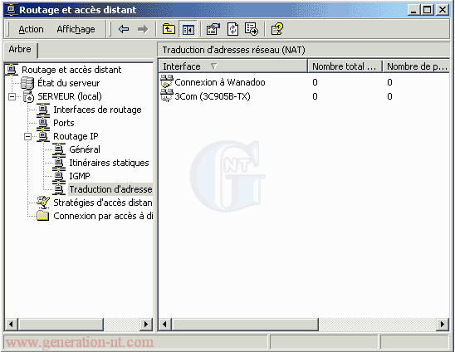The image size is (455, 352).
Task: Click the Refresh toolbar icon
Action: 232,29
